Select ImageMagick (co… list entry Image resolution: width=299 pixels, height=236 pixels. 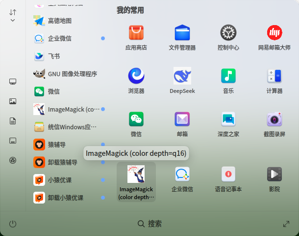click(x=69, y=109)
